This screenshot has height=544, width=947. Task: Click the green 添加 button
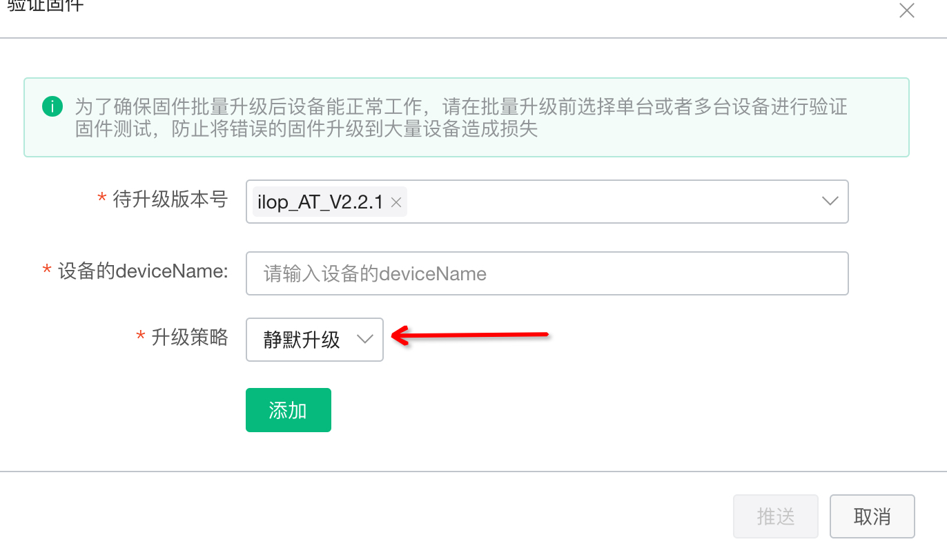[x=288, y=410]
